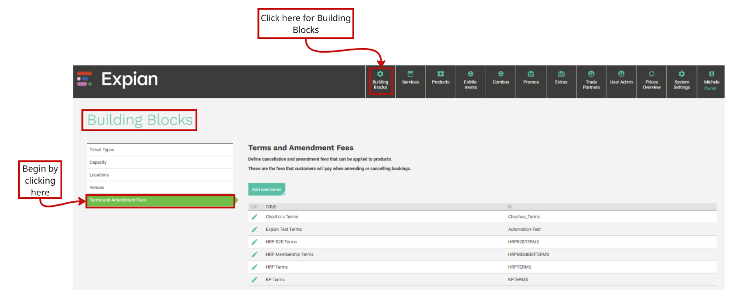Open the Services calendar icon
732x300 pixels.
click(x=410, y=74)
